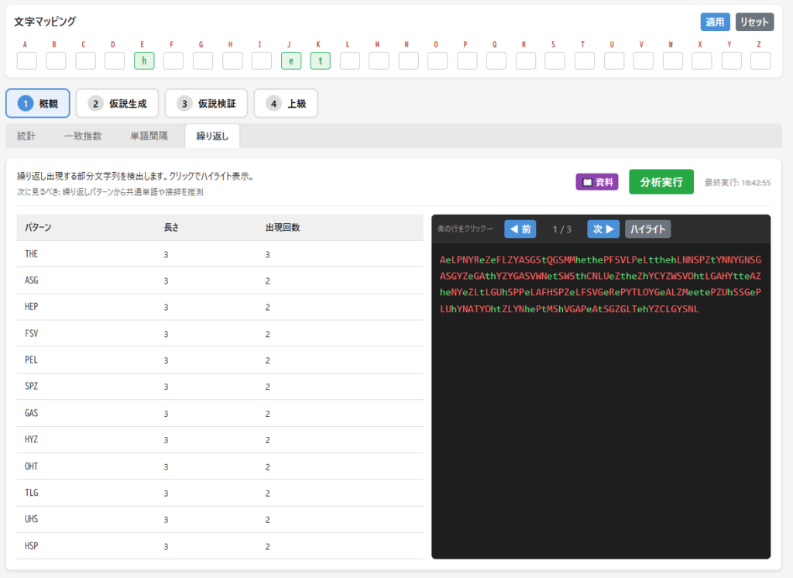Open the 一致指数 tab
Image resolution: width=793 pixels, height=578 pixels.
click(83, 136)
